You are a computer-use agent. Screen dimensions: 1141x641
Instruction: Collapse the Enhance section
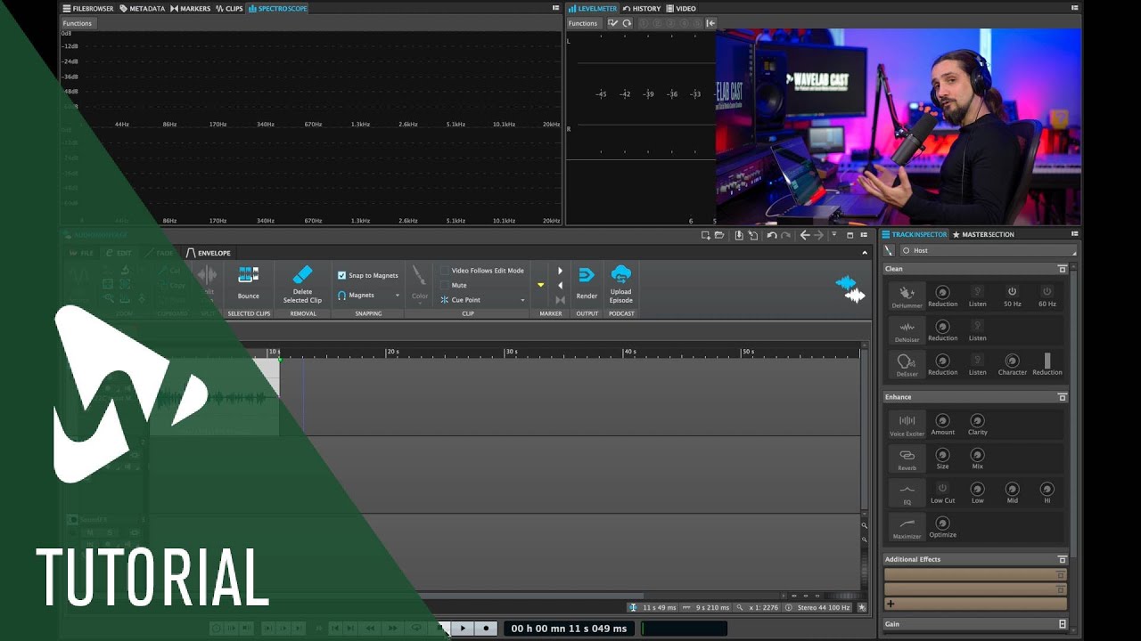(1062, 397)
